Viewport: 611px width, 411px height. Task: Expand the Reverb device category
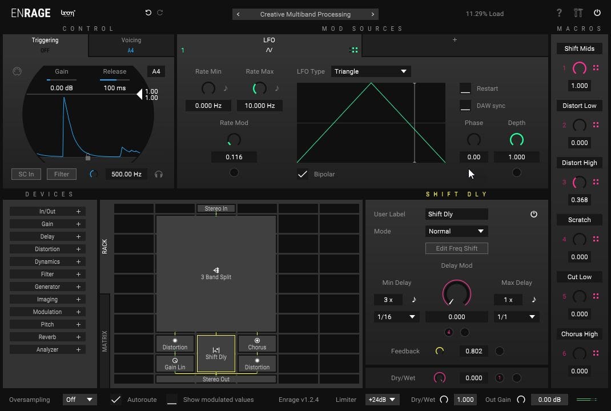(47, 337)
